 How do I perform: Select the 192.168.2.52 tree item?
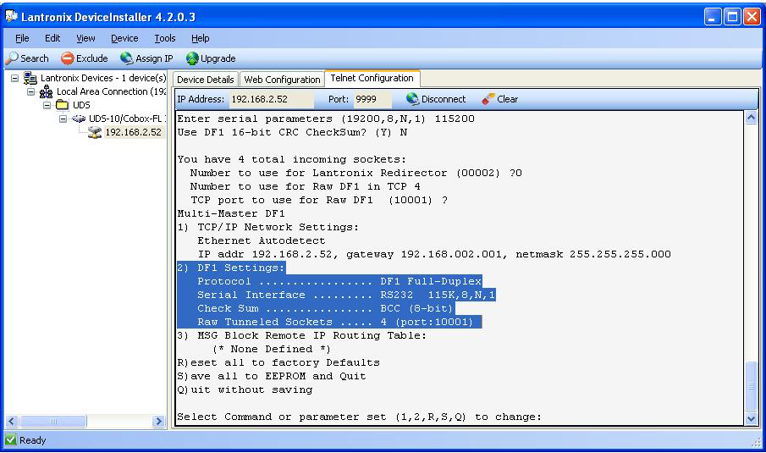(x=133, y=132)
